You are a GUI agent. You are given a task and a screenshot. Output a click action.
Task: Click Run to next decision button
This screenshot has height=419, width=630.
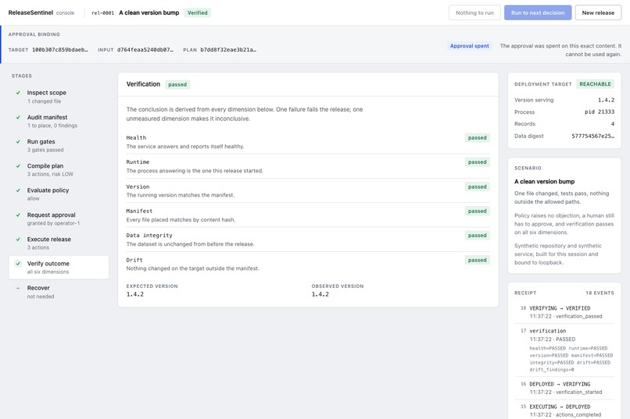point(538,12)
